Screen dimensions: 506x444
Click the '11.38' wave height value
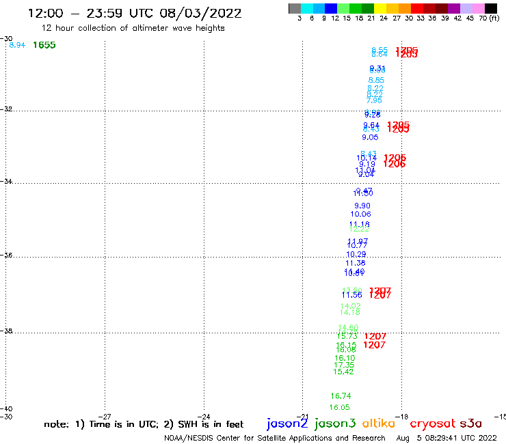(x=356, y=263)
